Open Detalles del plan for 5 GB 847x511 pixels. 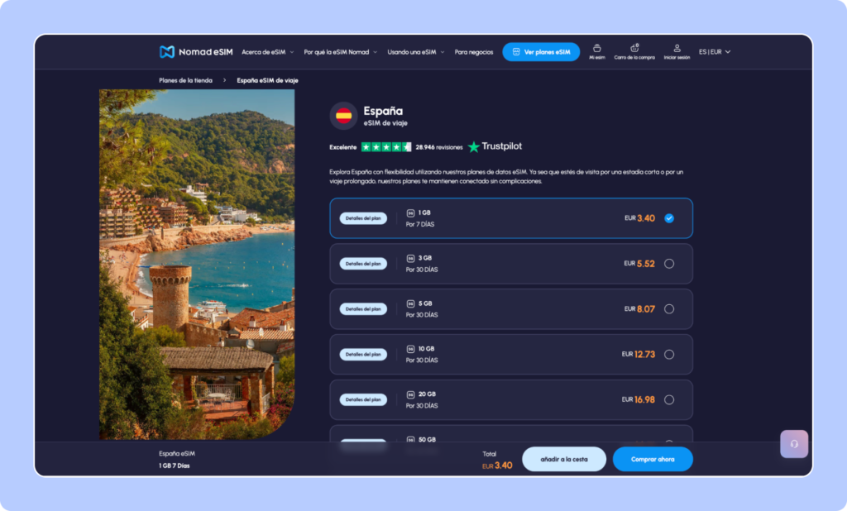363,309
